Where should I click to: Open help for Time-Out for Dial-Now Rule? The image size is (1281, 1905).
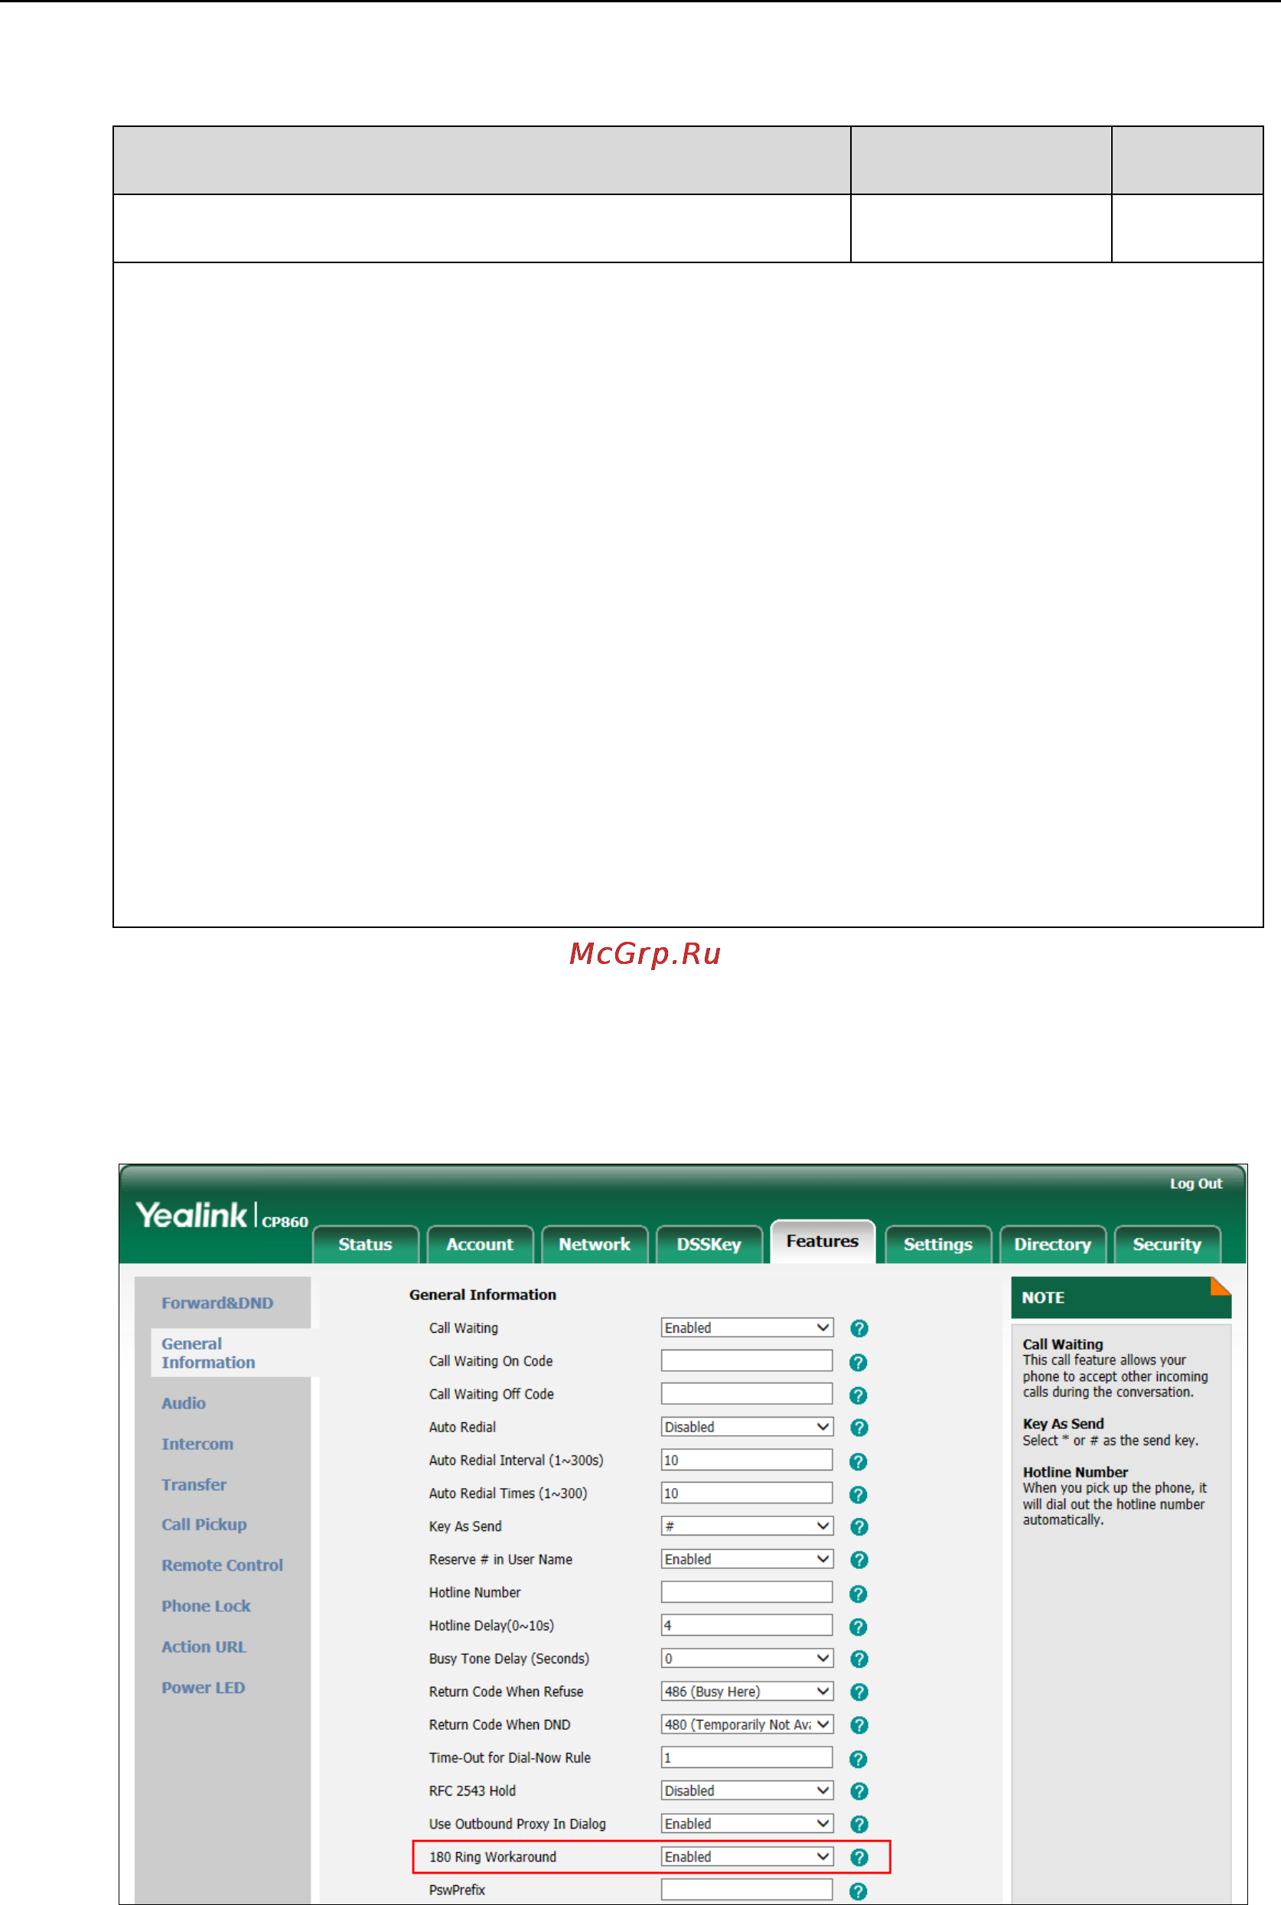click(x=859, y=1759)
